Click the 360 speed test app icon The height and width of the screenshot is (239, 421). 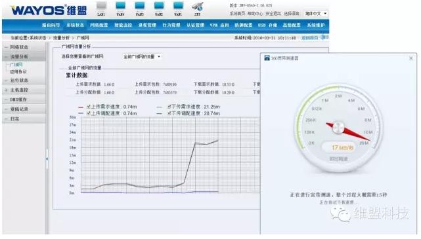267,58
